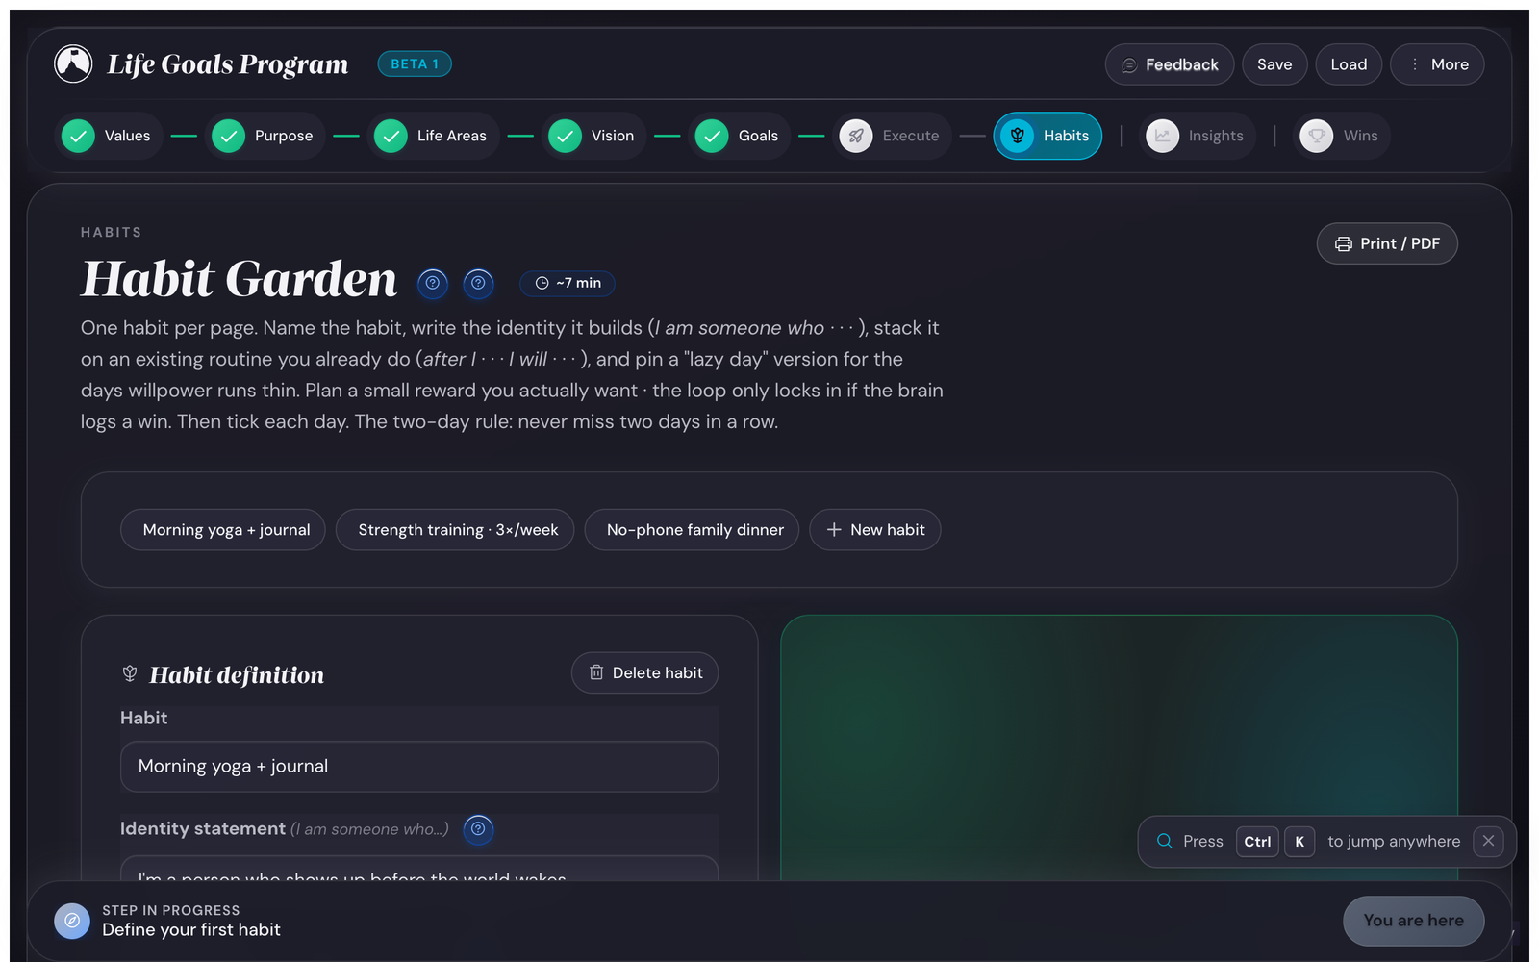The height and width of the screenshot is (962, 1539).
Task: Click the K key hint
Action: (x=1299, y=841)
